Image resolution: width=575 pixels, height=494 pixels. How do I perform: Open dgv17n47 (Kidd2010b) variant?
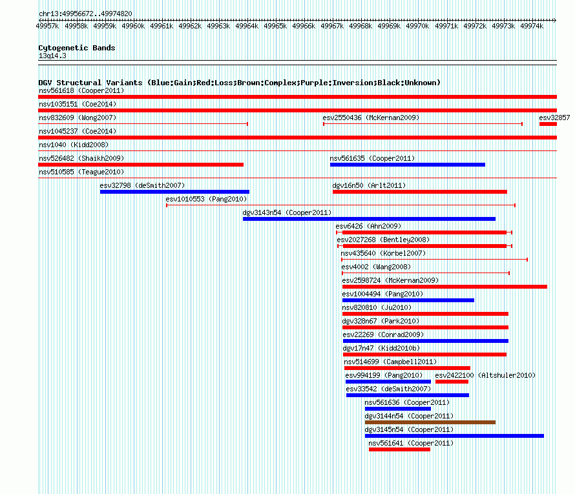[381, 348]
